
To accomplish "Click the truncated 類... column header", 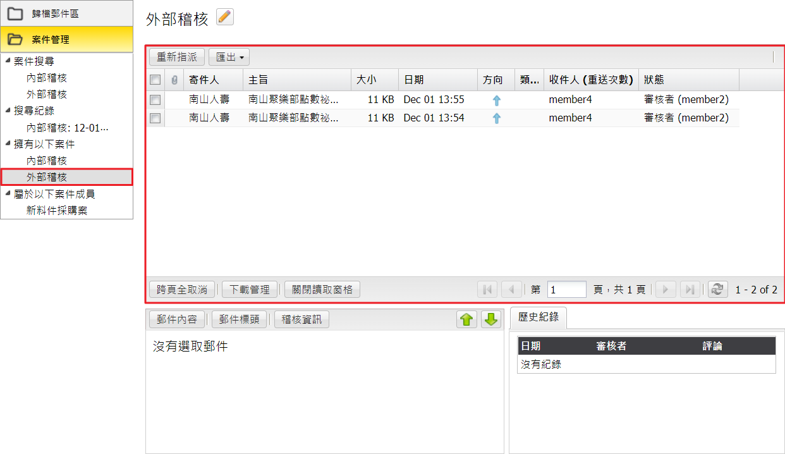I will 529,80.
